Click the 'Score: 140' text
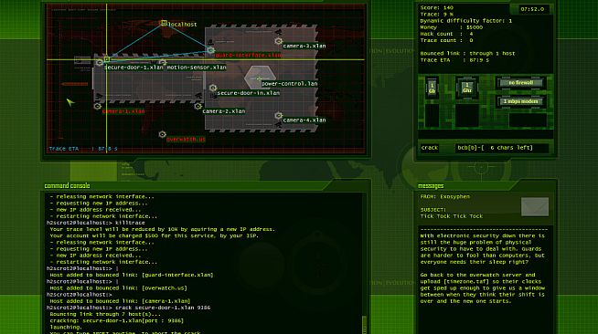 pos(437,7)
